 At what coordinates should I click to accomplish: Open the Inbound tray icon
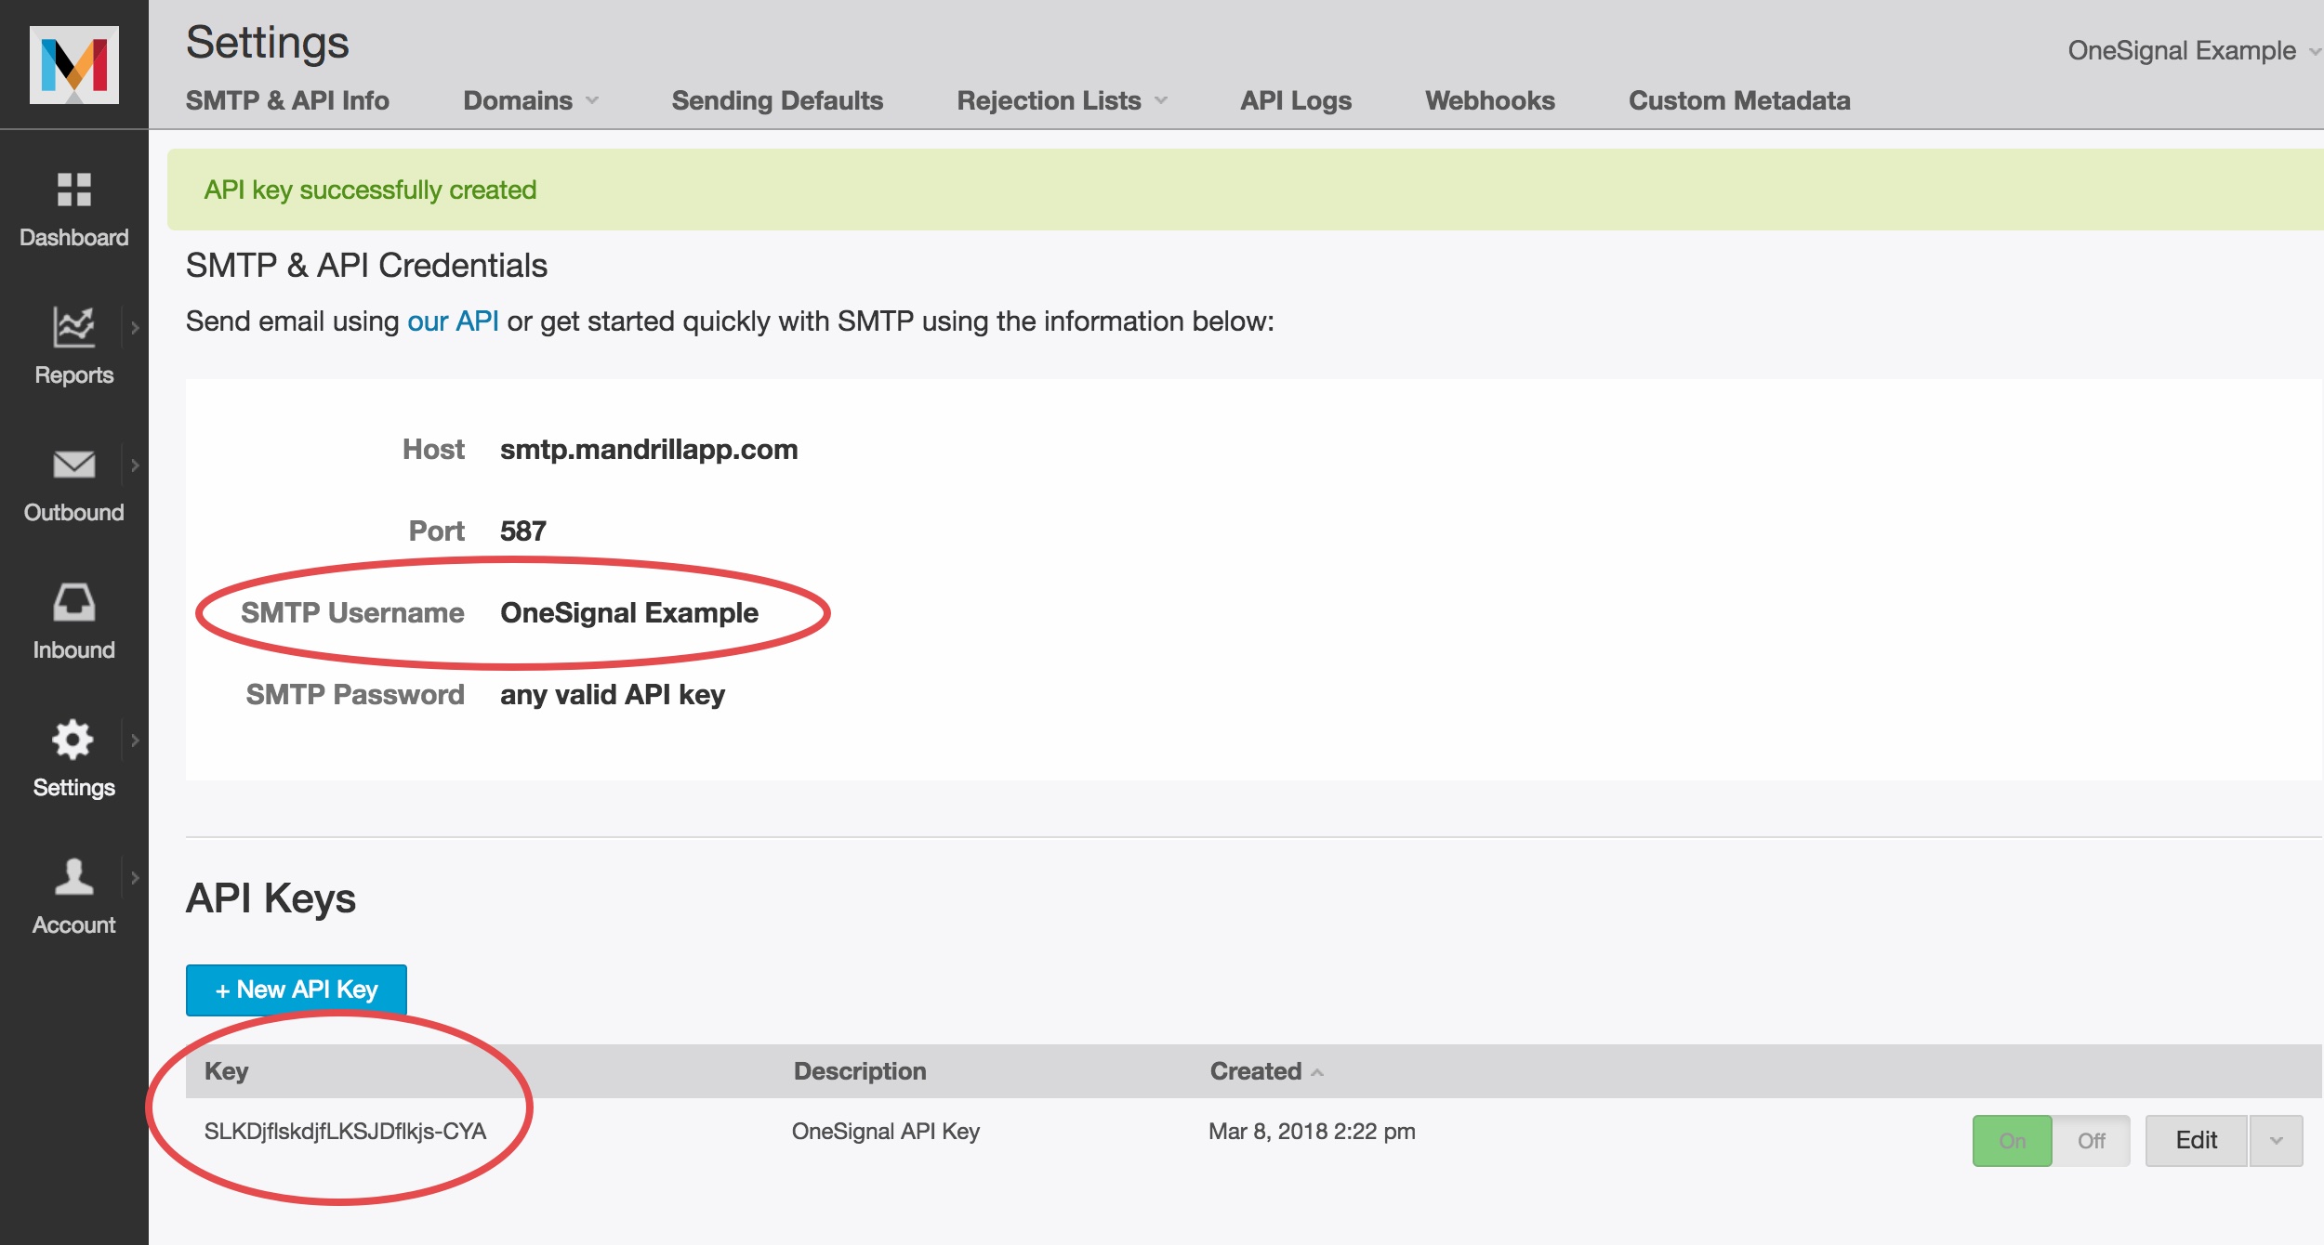click(x=74, y=602)
